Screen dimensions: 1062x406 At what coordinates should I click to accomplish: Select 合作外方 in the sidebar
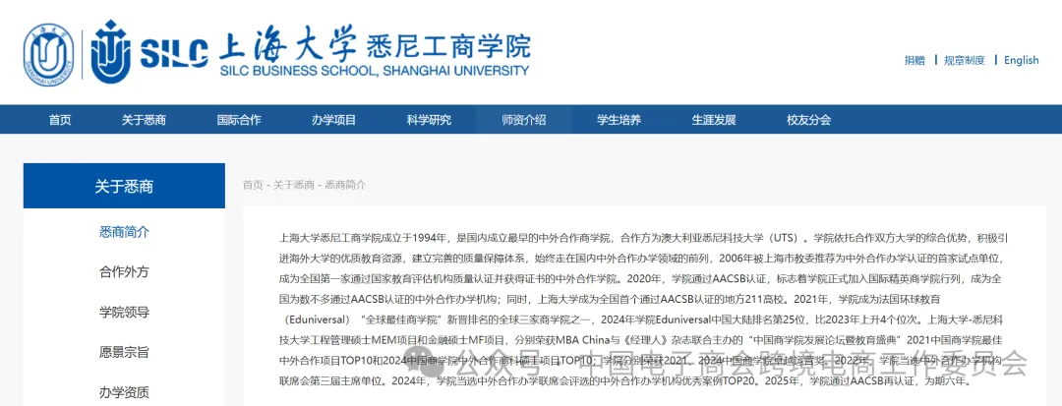[x=124, y=272]
